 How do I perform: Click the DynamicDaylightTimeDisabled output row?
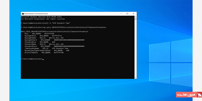tap(47, 50)
